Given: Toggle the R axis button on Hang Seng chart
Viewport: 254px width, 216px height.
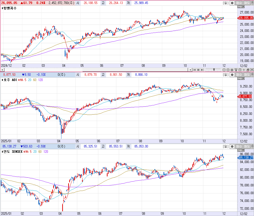Looking at the screenshot, I should coord(243,7).
